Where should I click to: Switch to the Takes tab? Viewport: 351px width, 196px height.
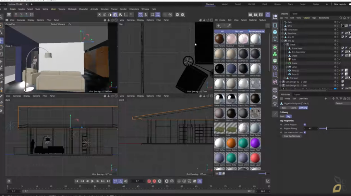(295, 14)
